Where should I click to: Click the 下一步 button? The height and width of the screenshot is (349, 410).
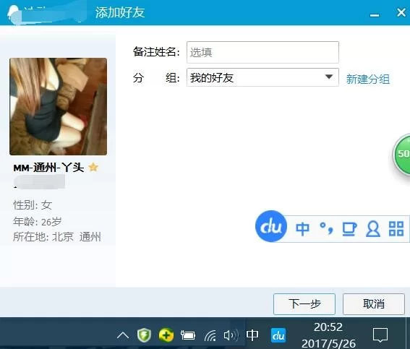click(x=304, y=304)
